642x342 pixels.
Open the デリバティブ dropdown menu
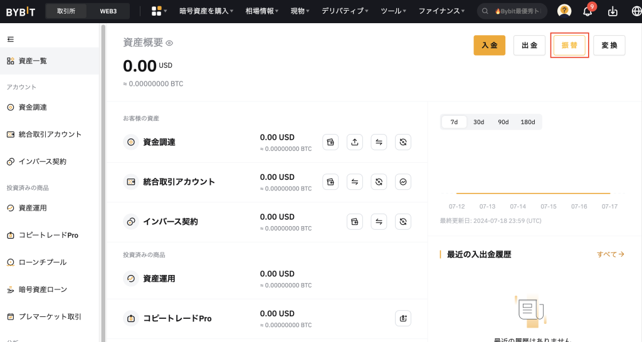point(345,11)
